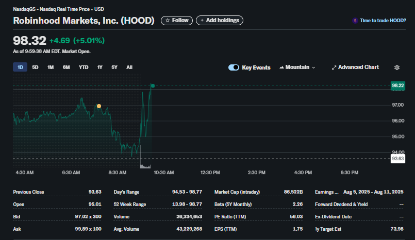Click the Day's Range label
The width and height of the screenshot is (415, 240).
coord(126,192)
